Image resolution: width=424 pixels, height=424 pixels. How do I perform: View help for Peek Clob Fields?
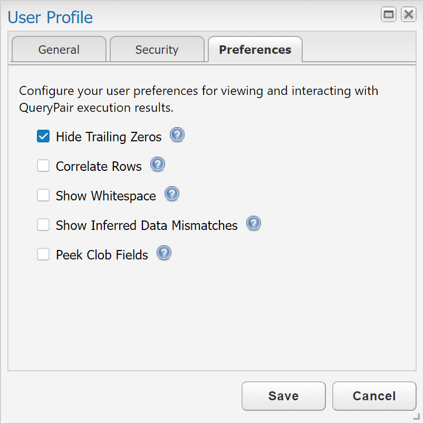click(x=164, y=253)
